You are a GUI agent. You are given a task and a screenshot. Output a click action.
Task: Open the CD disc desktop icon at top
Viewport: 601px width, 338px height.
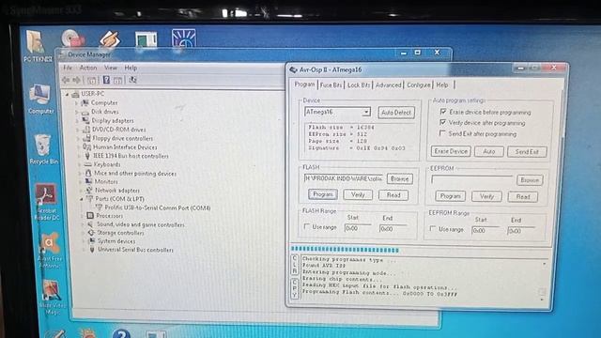pyautogui.click(x=72, y=38)
